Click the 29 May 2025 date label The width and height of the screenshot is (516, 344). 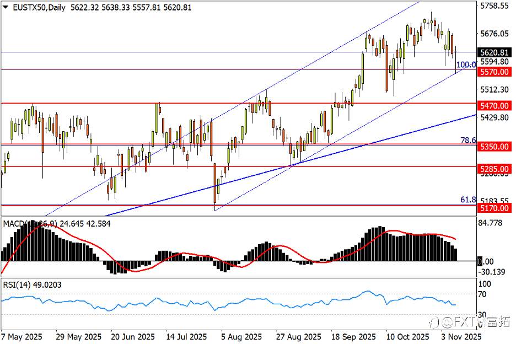[x=79, y=337]
